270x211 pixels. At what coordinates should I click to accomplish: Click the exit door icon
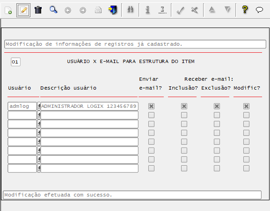click(x=113, y=10)
